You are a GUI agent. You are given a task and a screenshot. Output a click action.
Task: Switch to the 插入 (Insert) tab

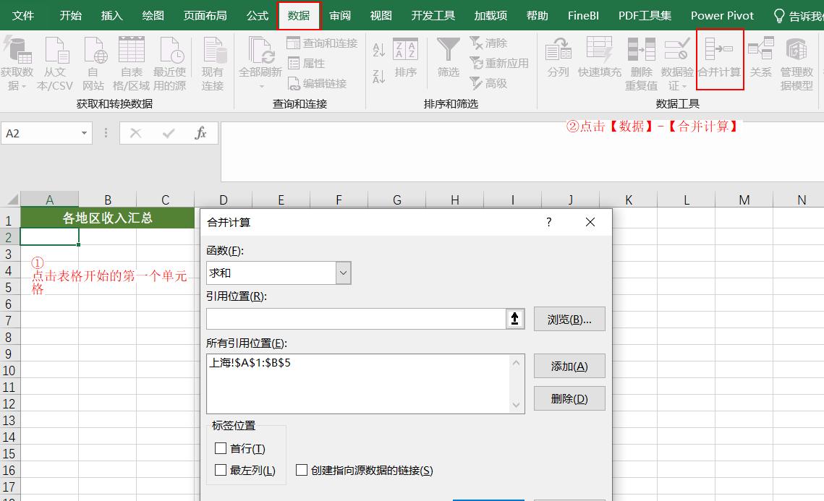(x=111, y=16)
